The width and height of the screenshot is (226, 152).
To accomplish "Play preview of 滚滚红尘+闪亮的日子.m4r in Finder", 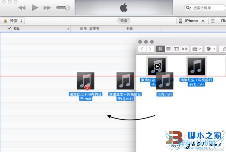I will click(x=157, y=67).
